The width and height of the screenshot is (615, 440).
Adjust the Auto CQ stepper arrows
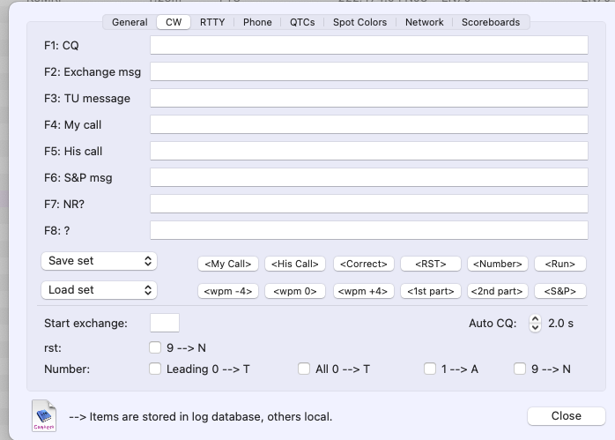(x=535, y=324)
